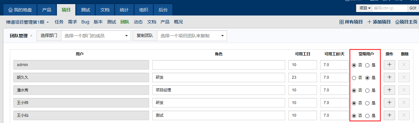Go to 项目主页
The image size is (419, 123).
(406, 22)
